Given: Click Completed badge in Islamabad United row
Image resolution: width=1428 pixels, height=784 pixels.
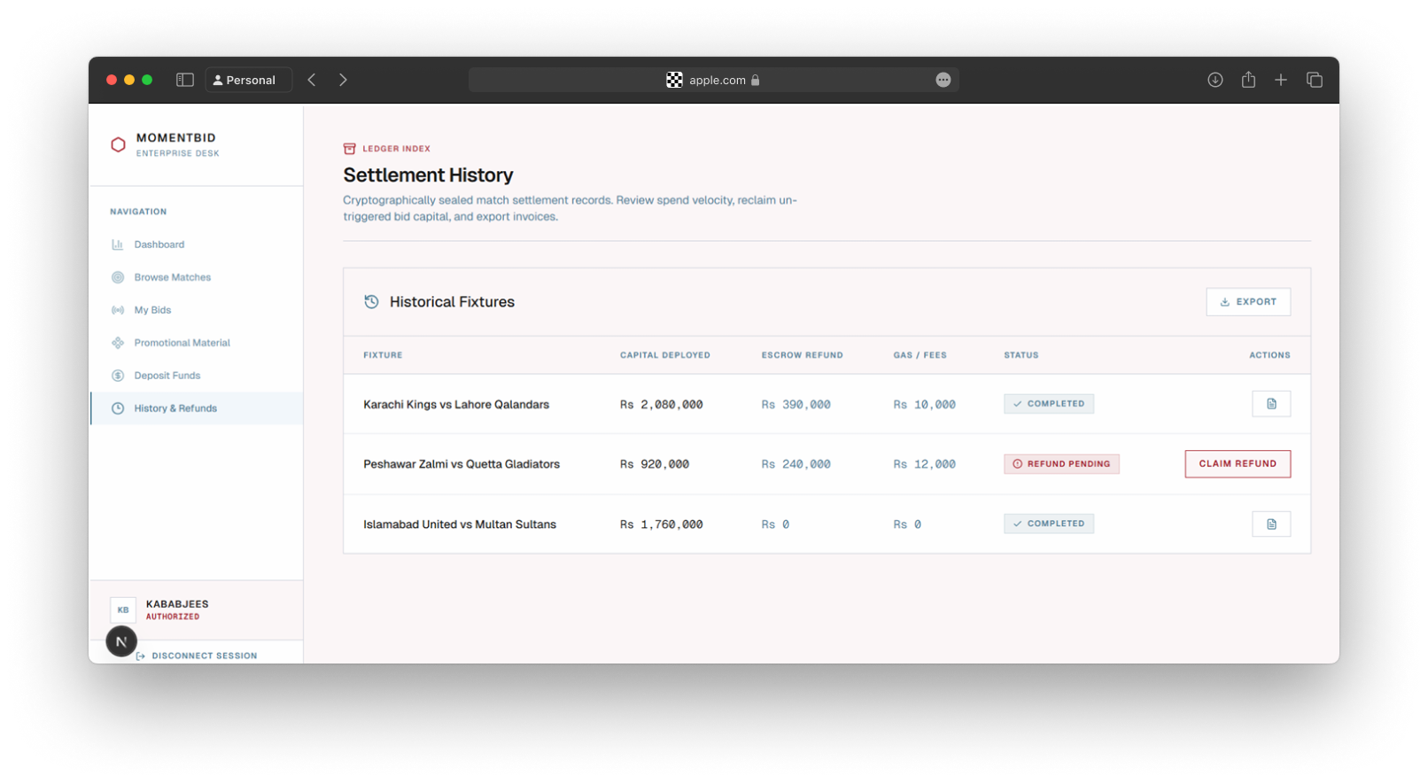Looking at the screenshot, I should tap(1049, 524).
